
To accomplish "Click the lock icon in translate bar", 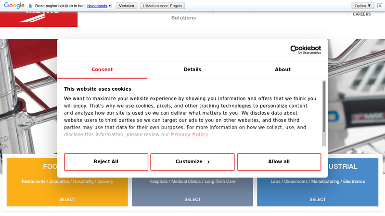I will [30, 6].
